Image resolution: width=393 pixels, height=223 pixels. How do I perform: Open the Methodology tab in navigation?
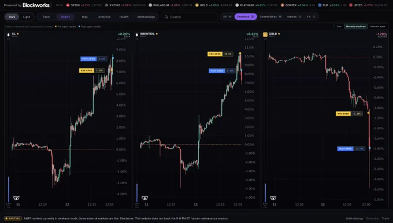point(146,17)
